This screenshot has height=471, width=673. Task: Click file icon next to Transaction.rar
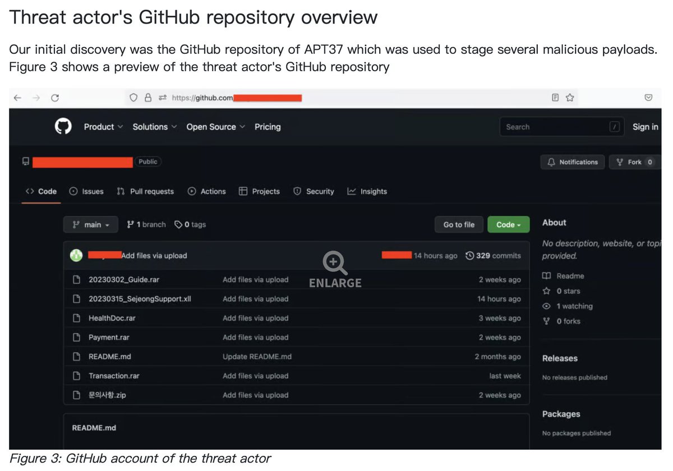pyautogui.click(x=77, y=376)
